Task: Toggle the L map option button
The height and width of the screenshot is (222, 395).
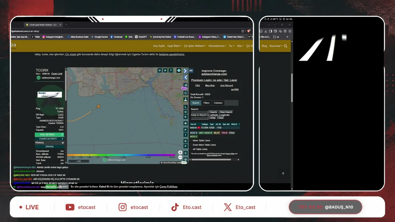Action: click(x=185, y=107)
